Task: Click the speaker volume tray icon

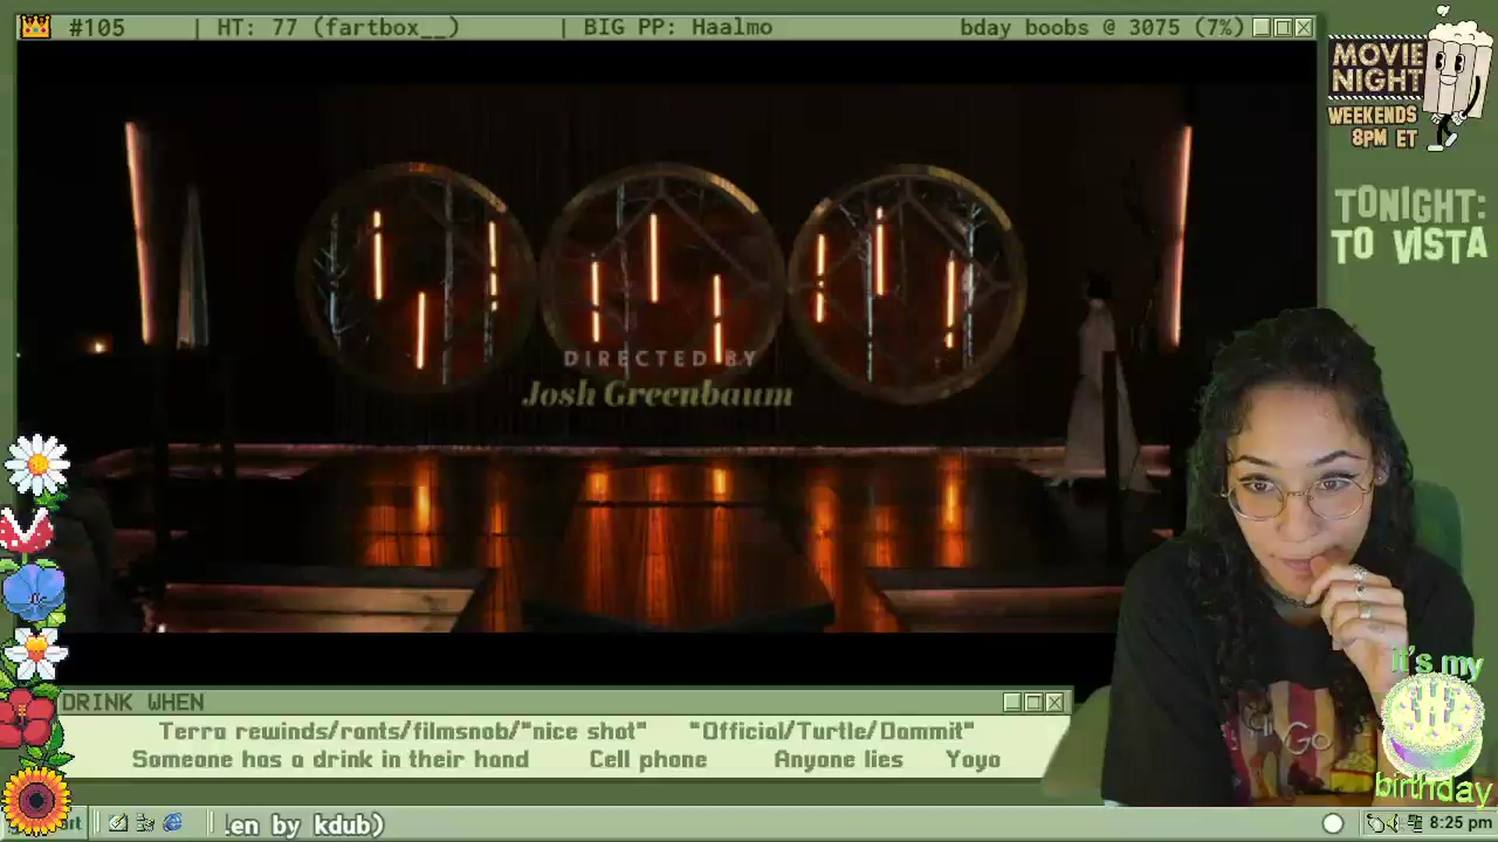Action: [x=1395, y=823]
